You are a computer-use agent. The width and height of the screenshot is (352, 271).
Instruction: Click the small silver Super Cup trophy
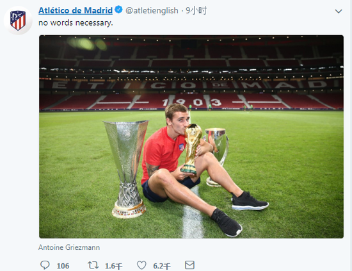pos(216,155)
